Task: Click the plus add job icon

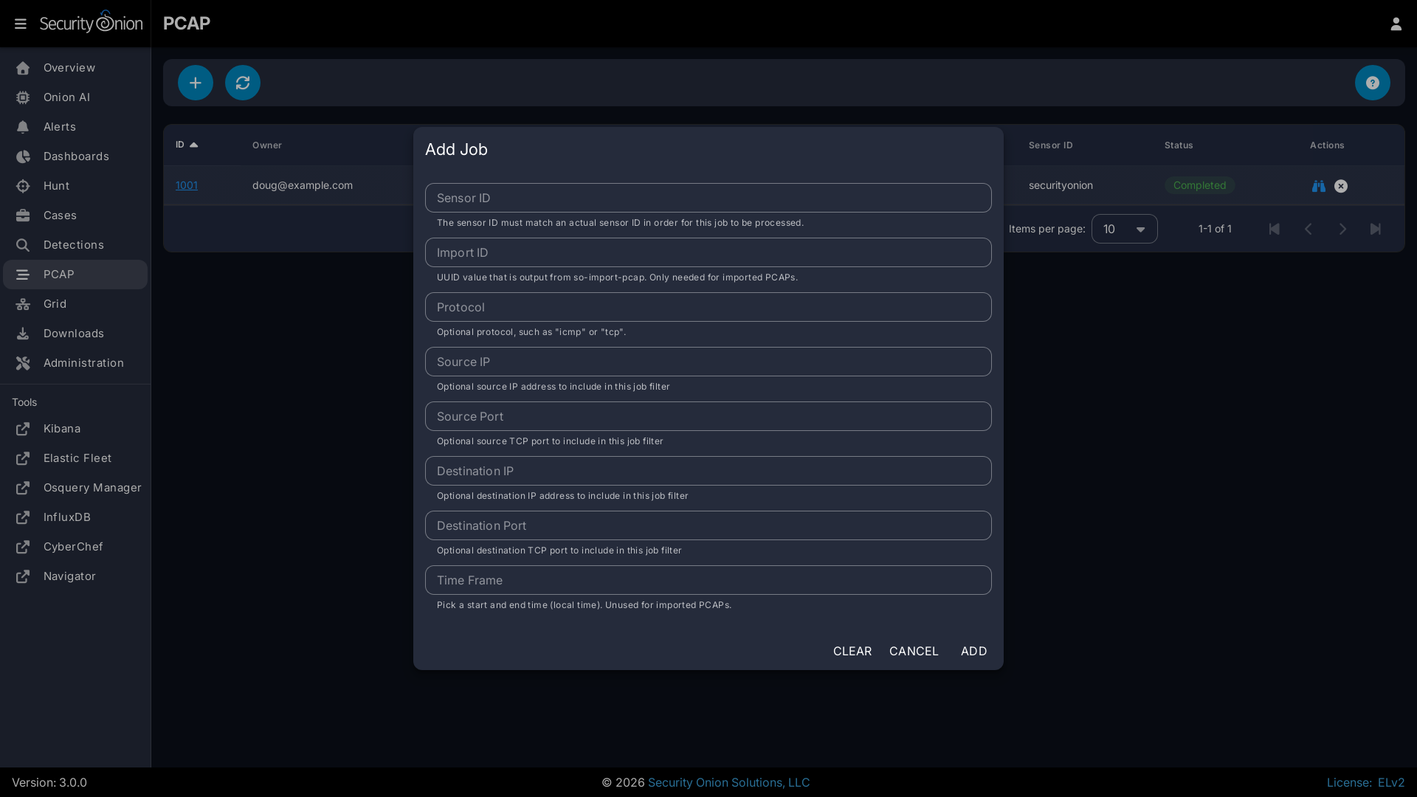Action: [x=195, y=83]
